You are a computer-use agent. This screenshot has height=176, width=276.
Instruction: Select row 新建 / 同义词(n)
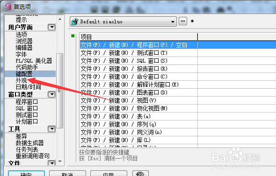[139, 132]
